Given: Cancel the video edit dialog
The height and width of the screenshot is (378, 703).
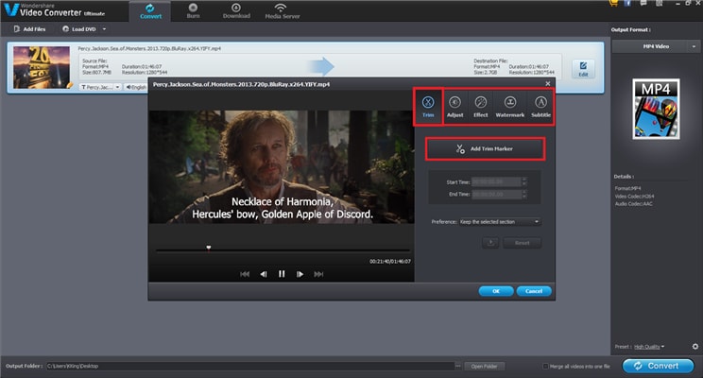Looking at the screenshot, I should [534, 291].
